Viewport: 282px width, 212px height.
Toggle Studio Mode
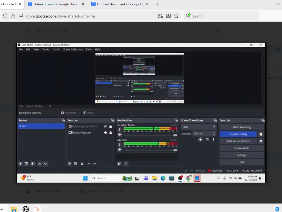[x=242, y=148]
